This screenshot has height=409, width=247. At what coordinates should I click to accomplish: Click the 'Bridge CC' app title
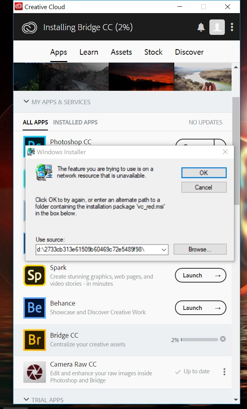click(64, 335)
